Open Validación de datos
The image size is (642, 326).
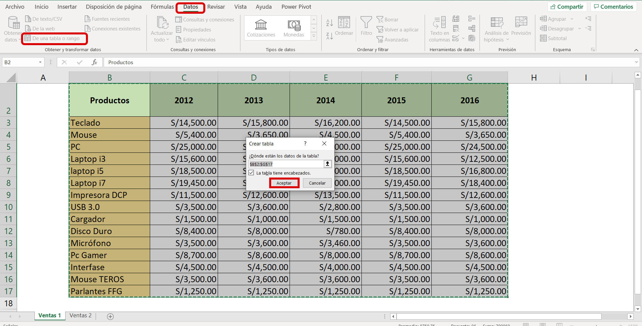coord(456,39)
